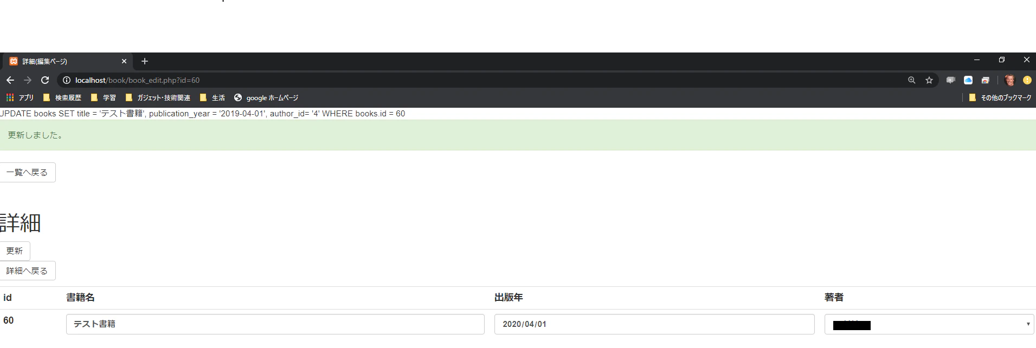Viewport: 1036px width, 348px height.
Task: Edit the 書籍名 text field
Action: (275, 324)
